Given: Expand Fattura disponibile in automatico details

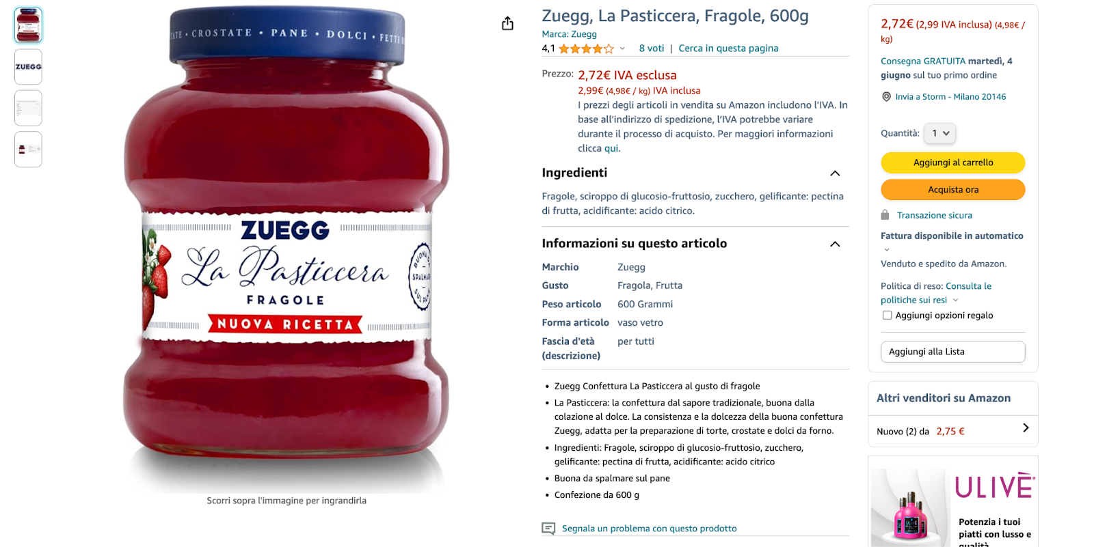Looking at the screenshot, I should pos(887,249).
